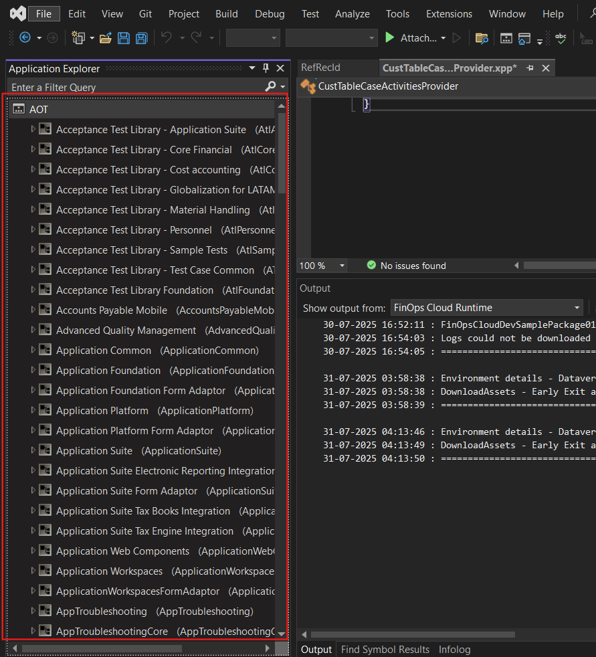The height and width of the screenshot is (657, 596).
Task: Open the Extensions menu
Action: point(449,14)
